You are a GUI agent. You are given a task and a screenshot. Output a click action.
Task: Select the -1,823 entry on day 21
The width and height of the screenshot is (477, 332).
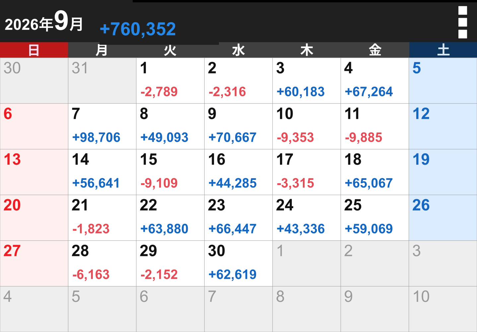[x=91, y=229]
